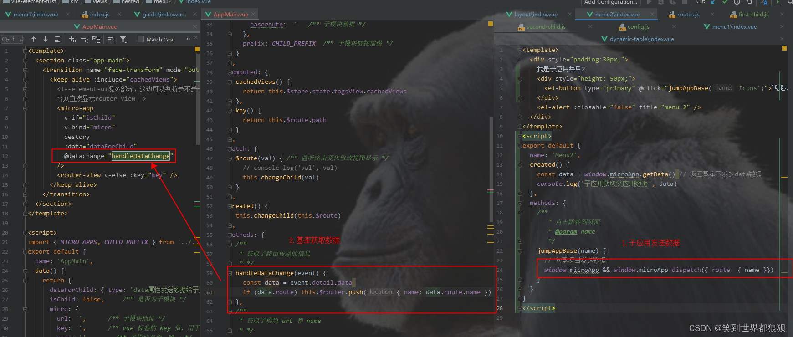Collapse the $route(val) watcher fold
The width and height of the screenshot is (793, 337).
230,158
